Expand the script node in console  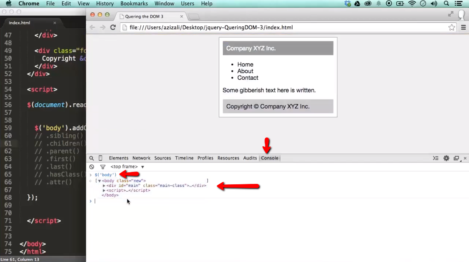click(104, 191)
